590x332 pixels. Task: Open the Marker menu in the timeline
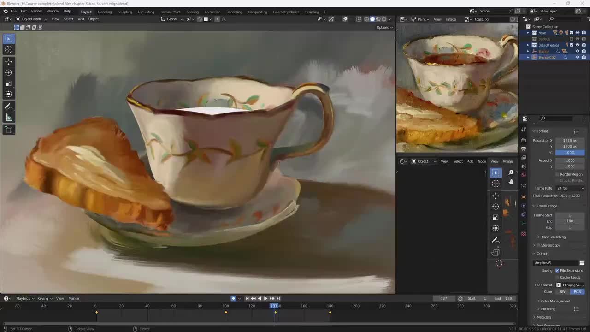(x=74, y=298)
